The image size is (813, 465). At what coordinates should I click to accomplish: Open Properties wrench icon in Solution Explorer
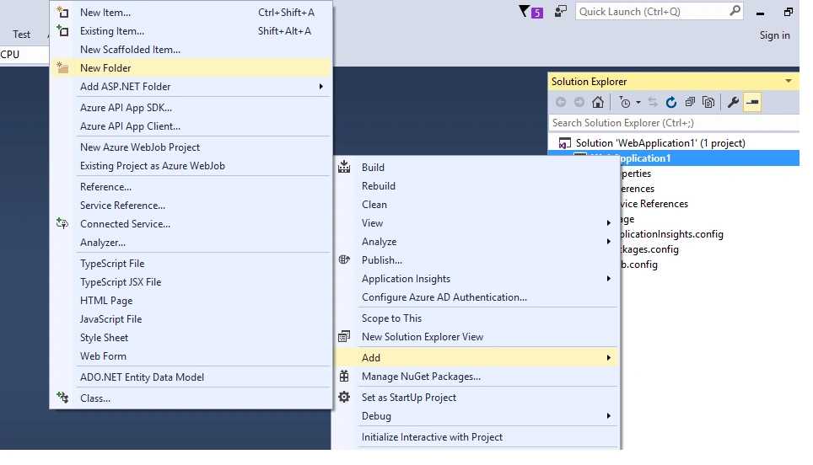pyautogui.click(x=733, y=103)
